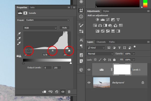Add a Brightness/Contrast adjustment
This screenshot has width=151, height=101.
[97, 20]
